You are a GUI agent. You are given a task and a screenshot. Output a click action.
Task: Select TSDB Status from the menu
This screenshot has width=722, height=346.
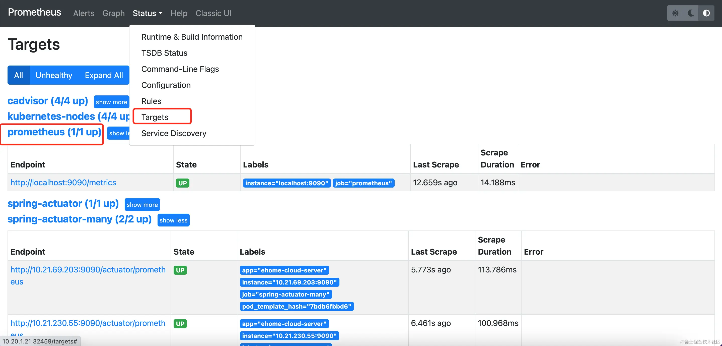tap(164, 53)
